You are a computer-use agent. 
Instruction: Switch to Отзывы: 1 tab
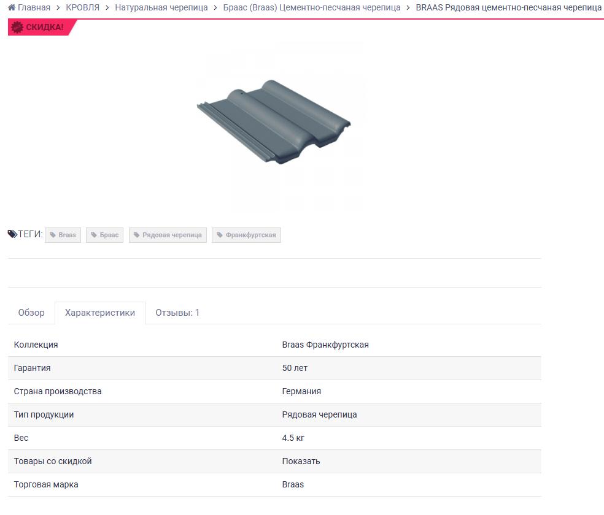pyautogui.click(x=177, y=313)
